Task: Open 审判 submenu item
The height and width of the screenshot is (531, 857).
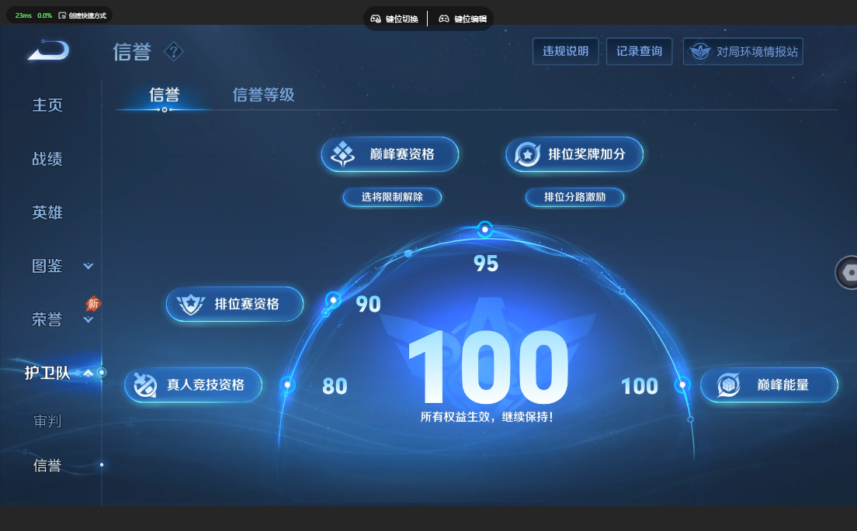Action: [47, 421]
